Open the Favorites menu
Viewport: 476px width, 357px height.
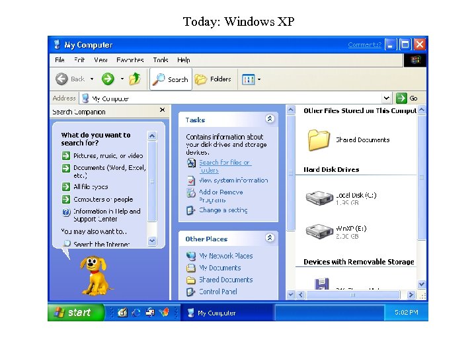(x=130, y=59)
